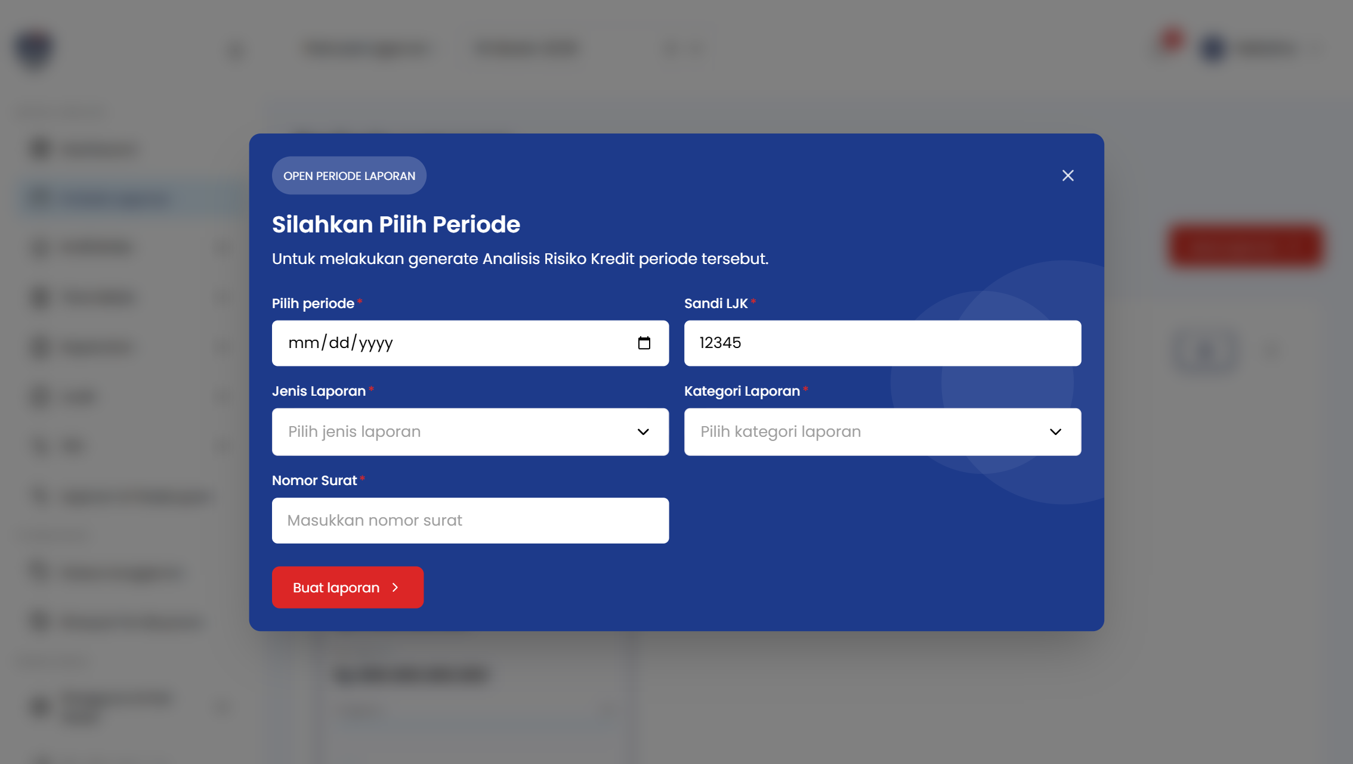Focus the Sandi LJK field containing 12345

(882, 343)
